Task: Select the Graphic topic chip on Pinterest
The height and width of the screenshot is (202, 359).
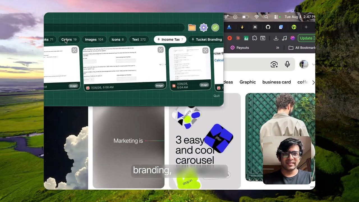Action: tap(248, 82)
